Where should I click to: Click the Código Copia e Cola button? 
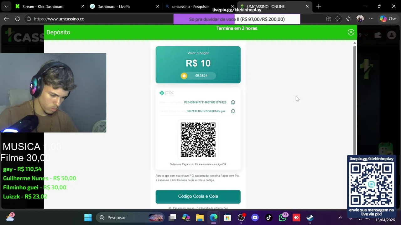click(x=198, y=196)
